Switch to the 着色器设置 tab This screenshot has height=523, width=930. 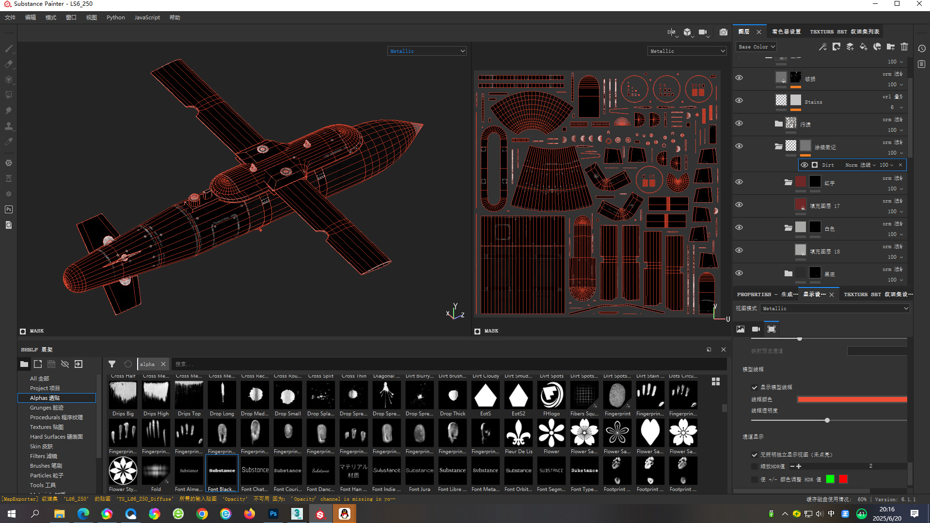click(787, 32)
